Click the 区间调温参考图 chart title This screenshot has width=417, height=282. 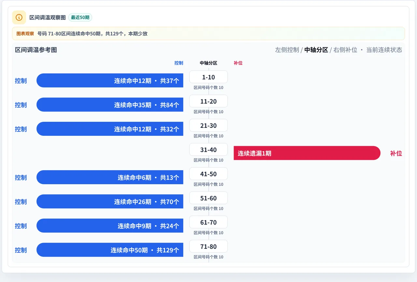point(36,50)
